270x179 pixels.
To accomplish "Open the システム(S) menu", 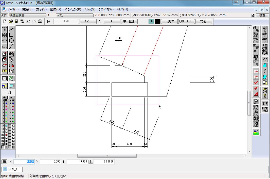I will [90, 9].
